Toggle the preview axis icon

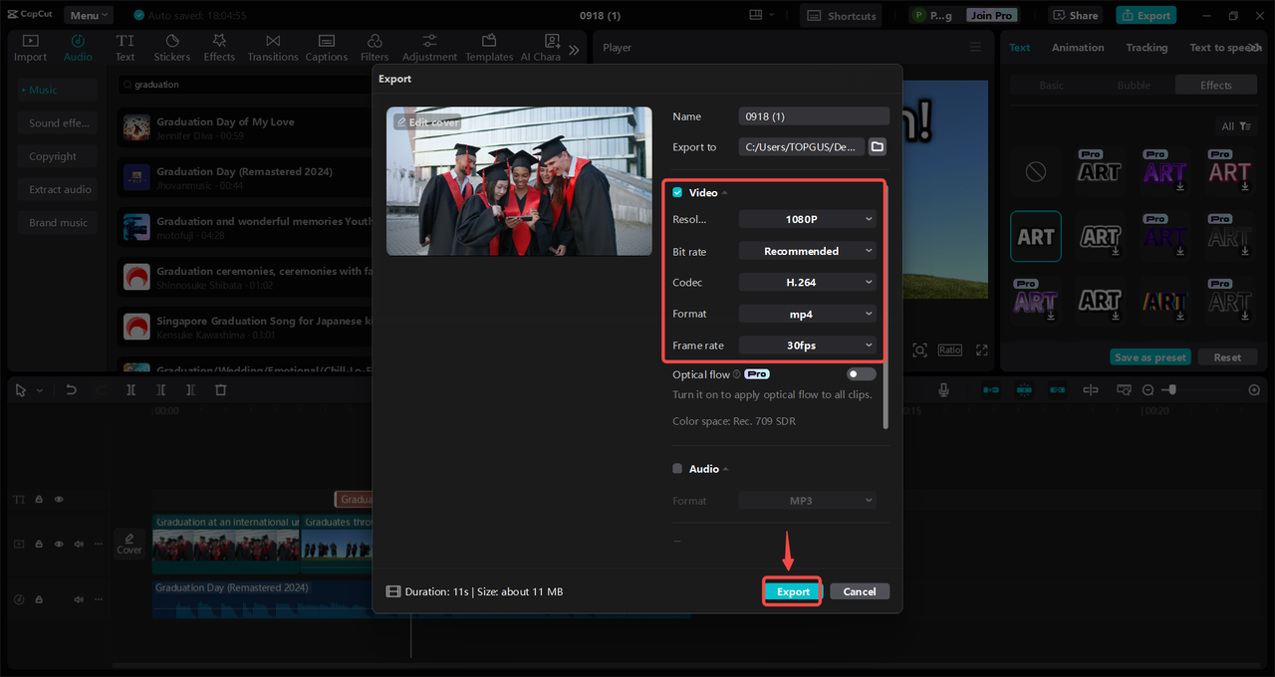(1091, 390)
